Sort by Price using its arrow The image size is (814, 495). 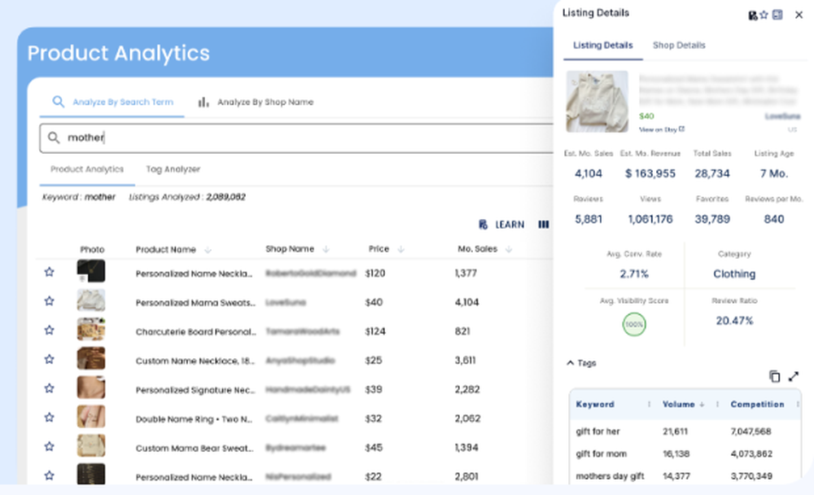(x=400, y=249)
